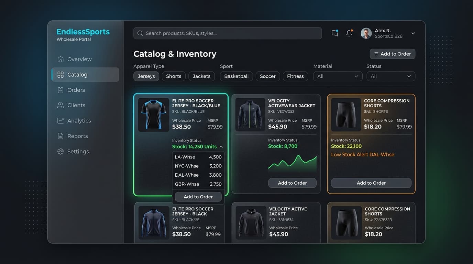Image resolution: width=473 pixels, height=264 pixels.
Task: Click the Overview home icon in sidebar
Action: 60,59
